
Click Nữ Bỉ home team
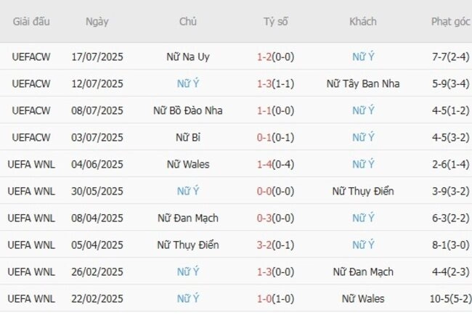click(188, 137)
